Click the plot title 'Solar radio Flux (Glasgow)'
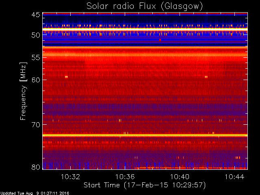The height and width of the screenshot is (195, 260). 145,6
